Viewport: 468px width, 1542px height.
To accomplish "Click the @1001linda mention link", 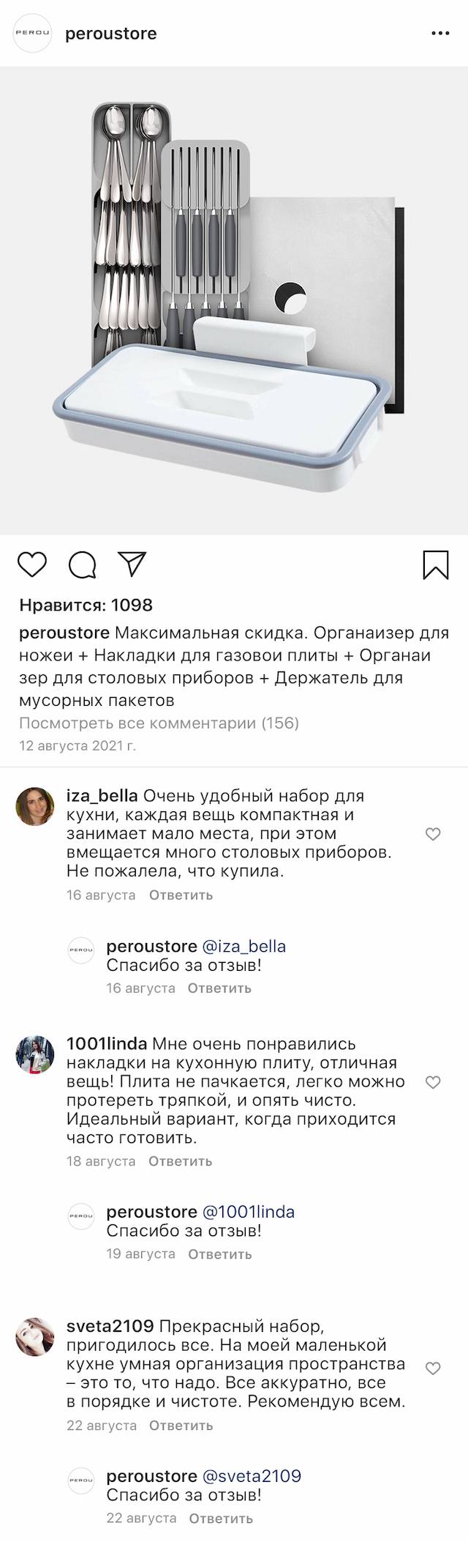I will 248,1212.
